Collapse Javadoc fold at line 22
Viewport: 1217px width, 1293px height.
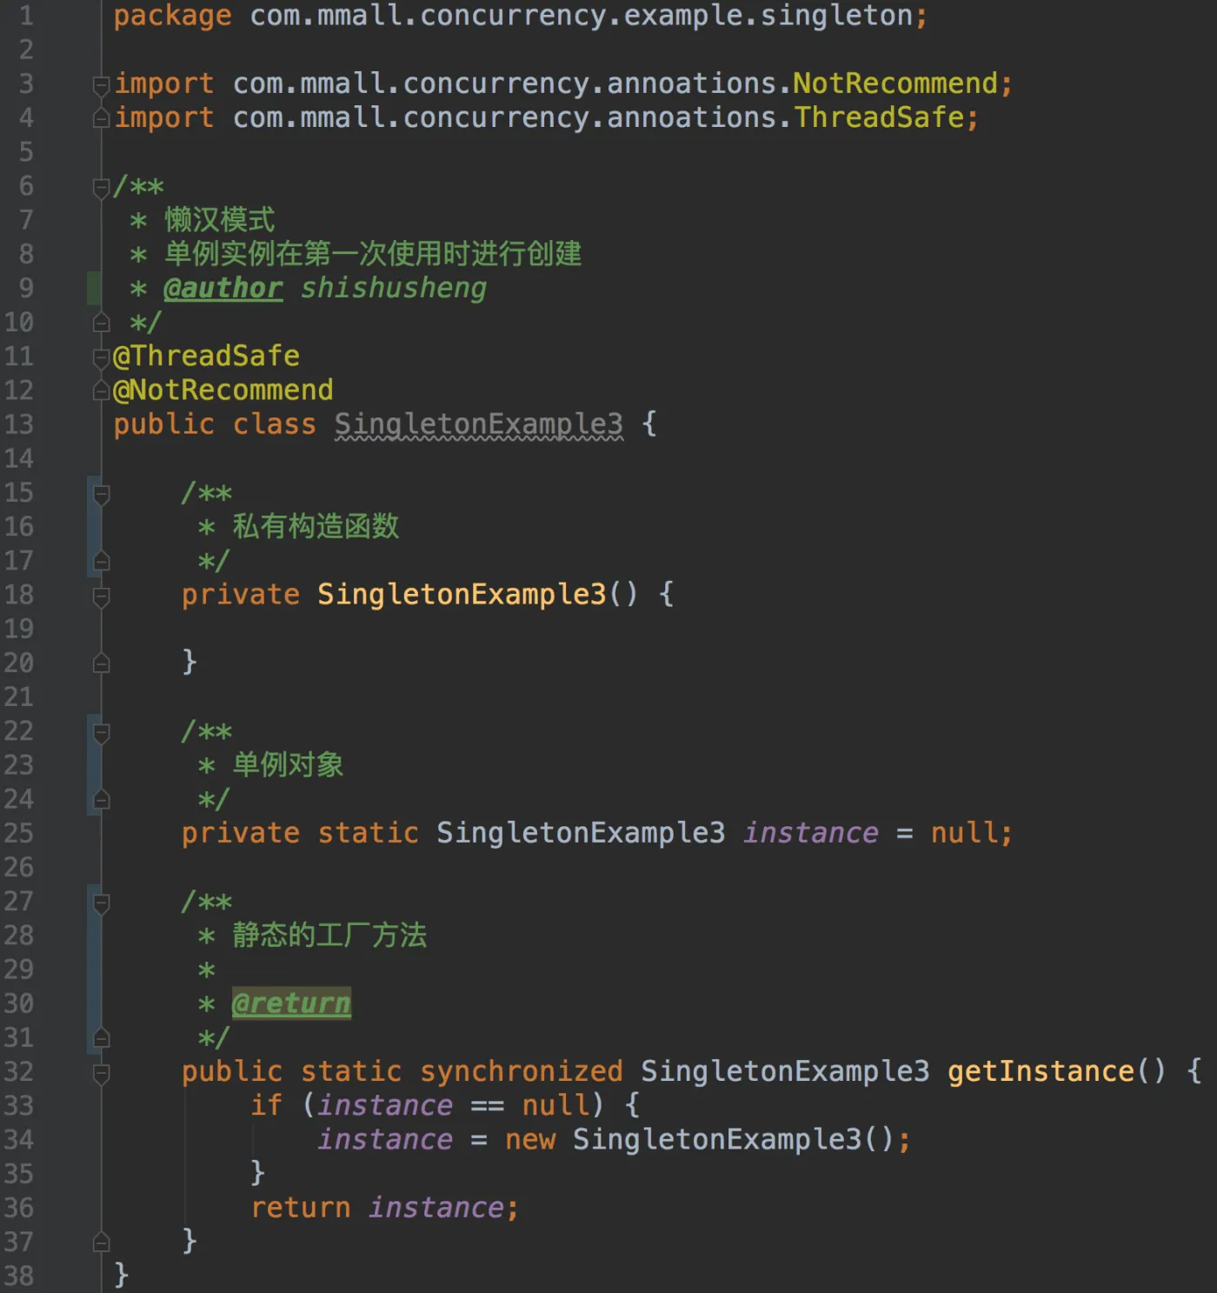(101, 732)
